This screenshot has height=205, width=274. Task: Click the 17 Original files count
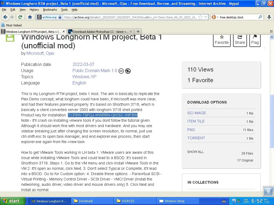tap(245, 160)
